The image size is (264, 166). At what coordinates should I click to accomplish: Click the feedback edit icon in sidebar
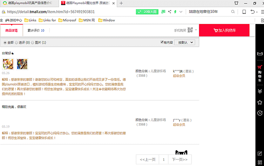click(260, 154)
